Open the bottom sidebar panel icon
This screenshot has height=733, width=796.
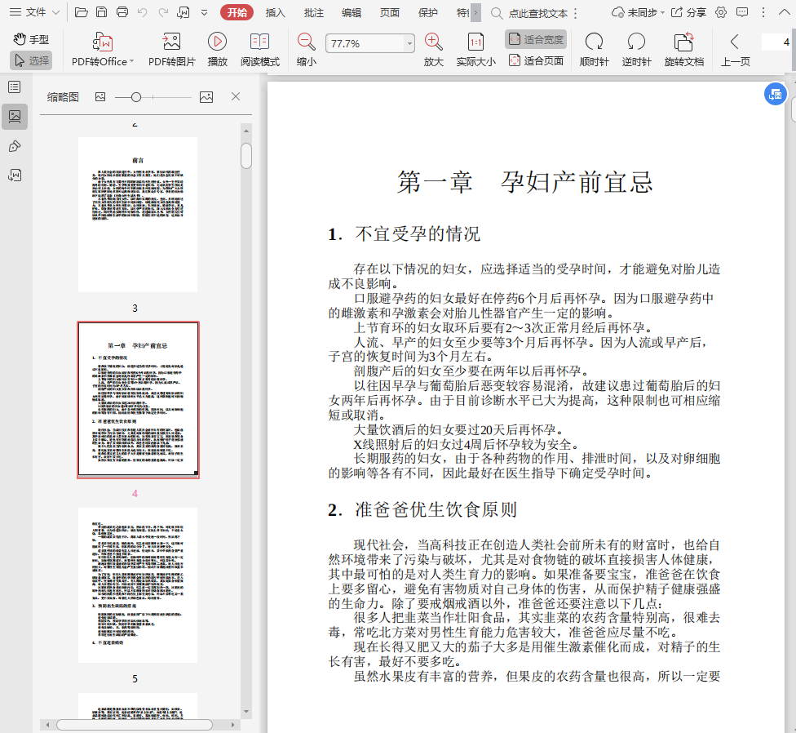pos(15,175)
